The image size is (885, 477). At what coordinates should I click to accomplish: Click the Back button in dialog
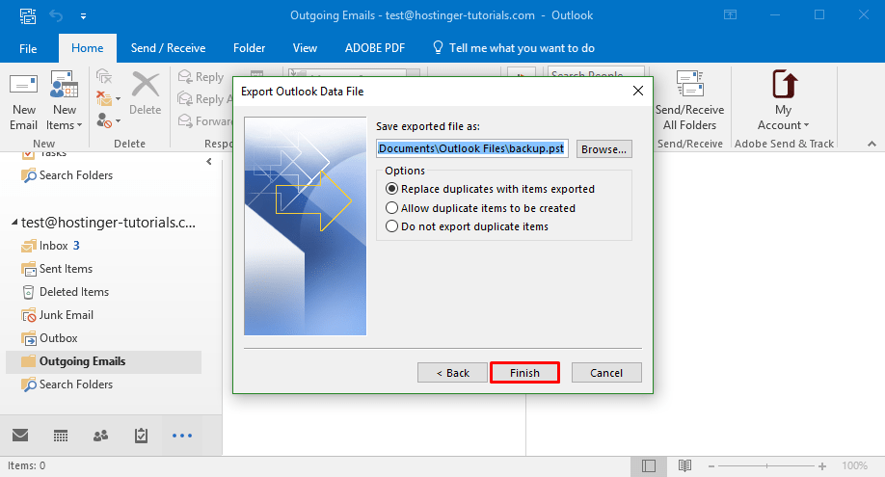[x=452, y=373]
